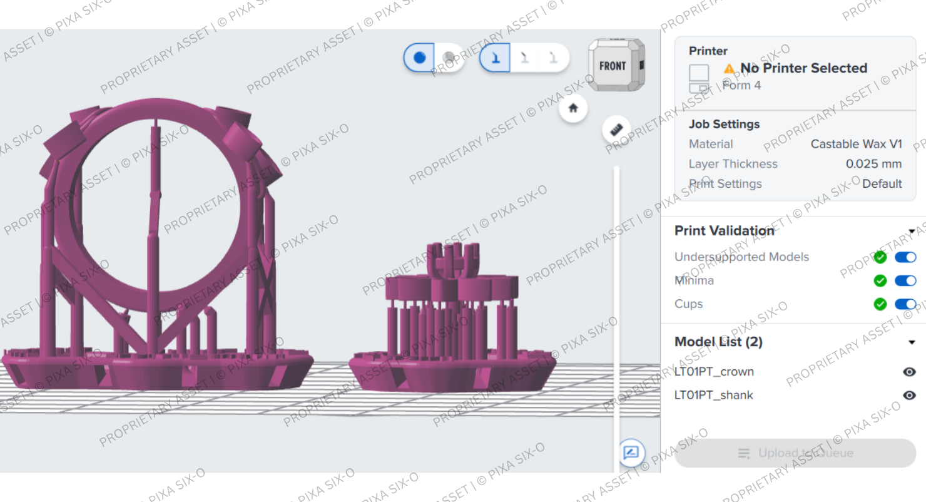Click the Upload to Queue button
This screenshot has height=502, width=926.
pos(795,453)
